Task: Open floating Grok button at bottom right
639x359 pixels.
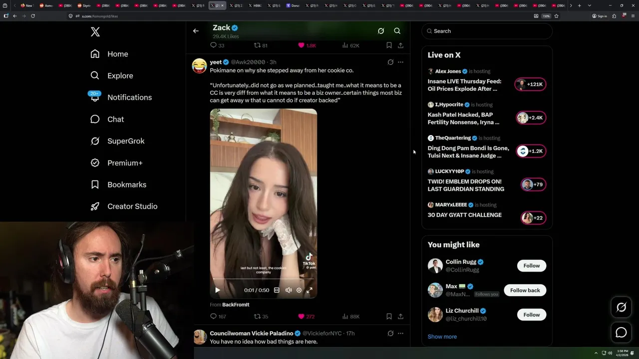Action: pos(621,308)
